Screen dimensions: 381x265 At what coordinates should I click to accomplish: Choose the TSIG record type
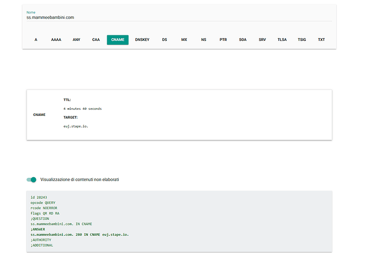(x=301, y=40)
